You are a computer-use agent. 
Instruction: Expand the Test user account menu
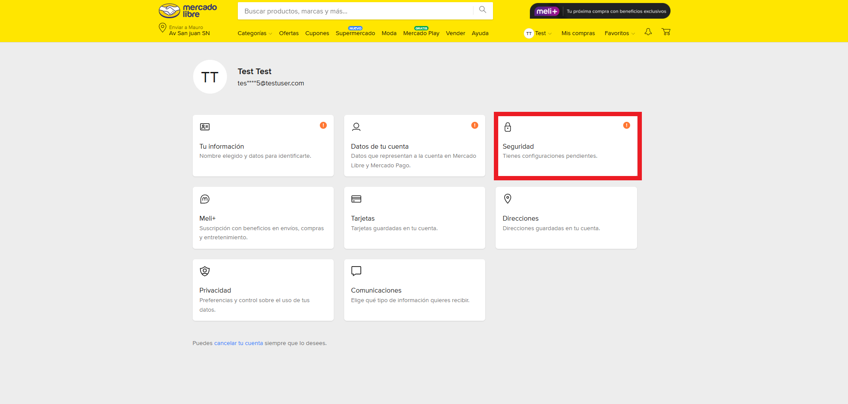pyautogui.click(x=538, y=33)
